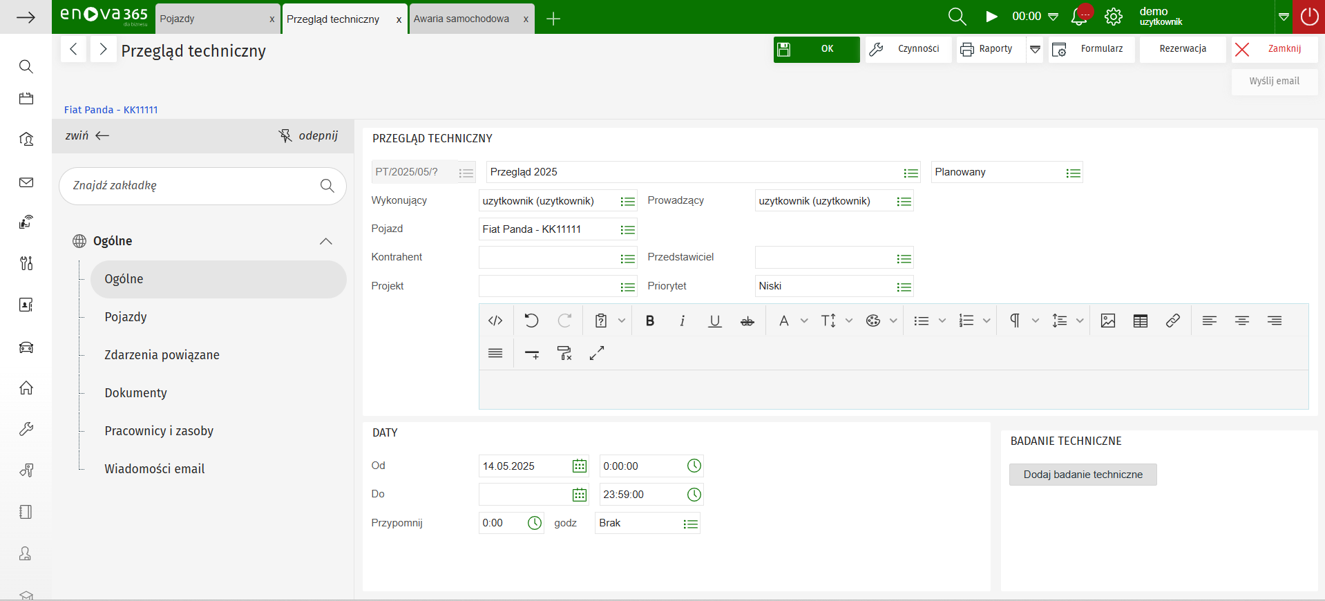1325x601 pixels.
Task: Open notifications bell in top bar
Action: (1079, 17)
